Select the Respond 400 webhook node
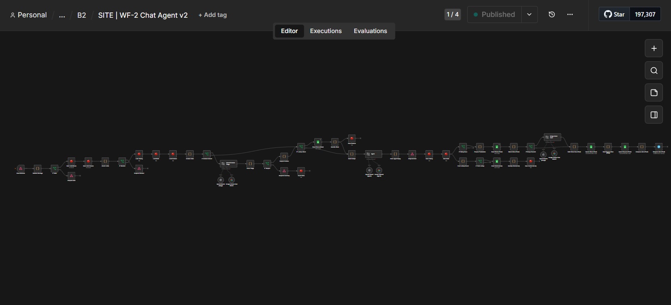Image resolution: width=671 pixels, height=305 pixels. 71,176
